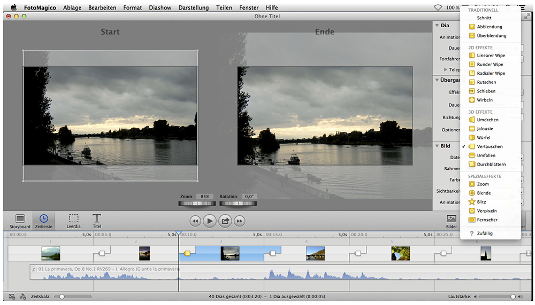Collapse the Bild section
Viewport: 535px width, 305px height.
[x=437, y=146]
